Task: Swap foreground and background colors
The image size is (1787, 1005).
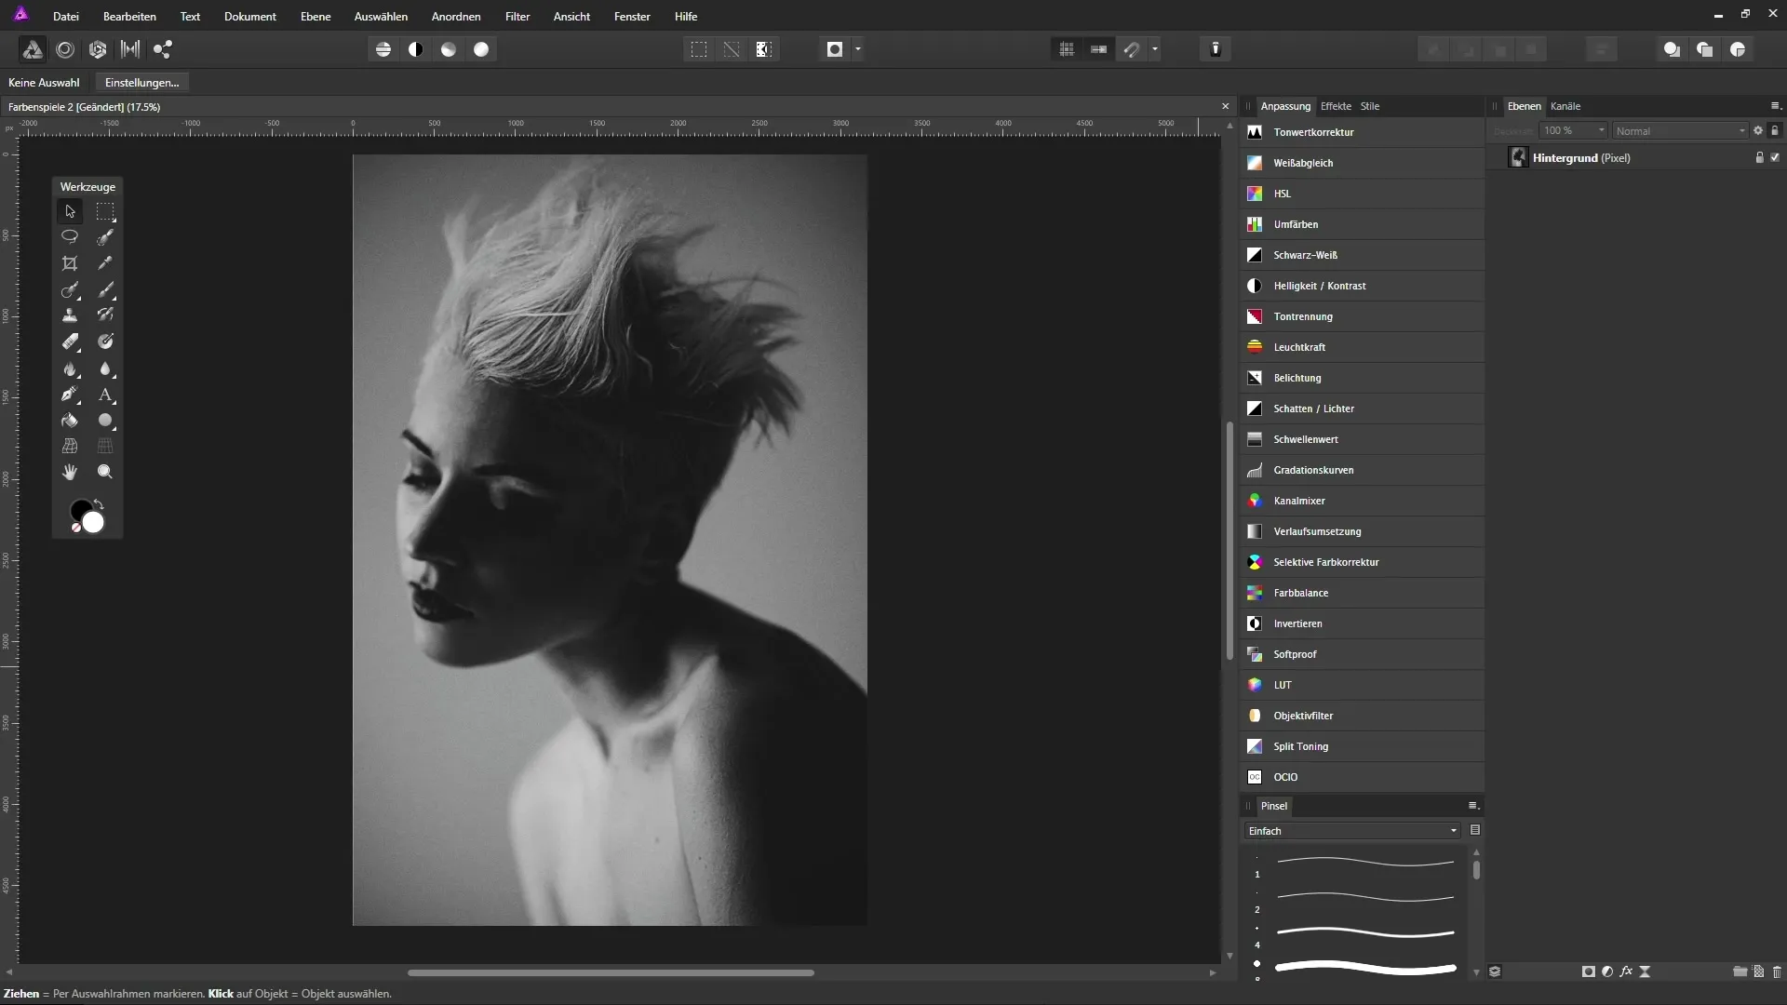Action: pos(99,503)
